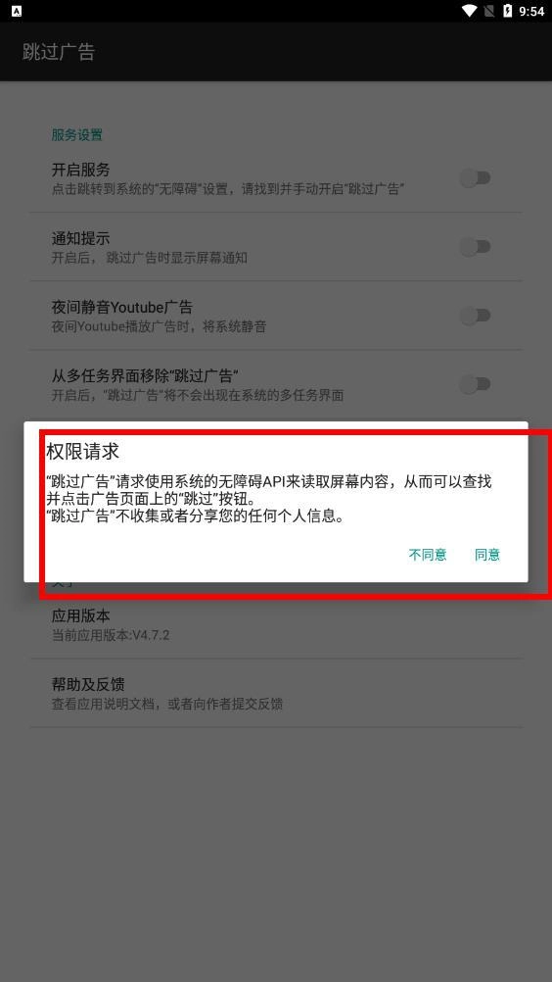Viewport: 552px width, 982px height.
Task: Toggle 夜间静音Youtube广告 switch
Action: tap(476, 316)
